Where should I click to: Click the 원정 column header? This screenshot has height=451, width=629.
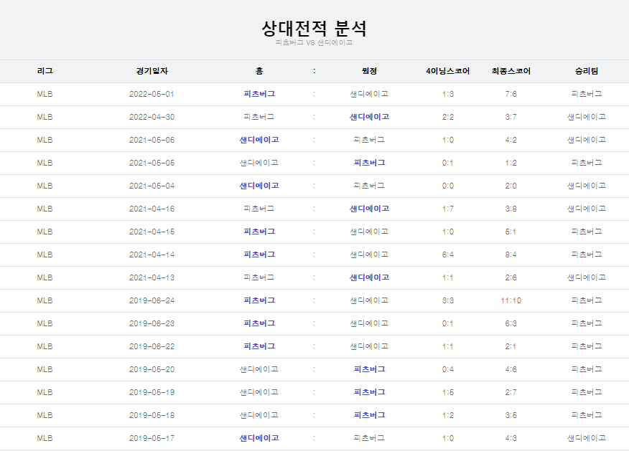click(x=369, y=71)
